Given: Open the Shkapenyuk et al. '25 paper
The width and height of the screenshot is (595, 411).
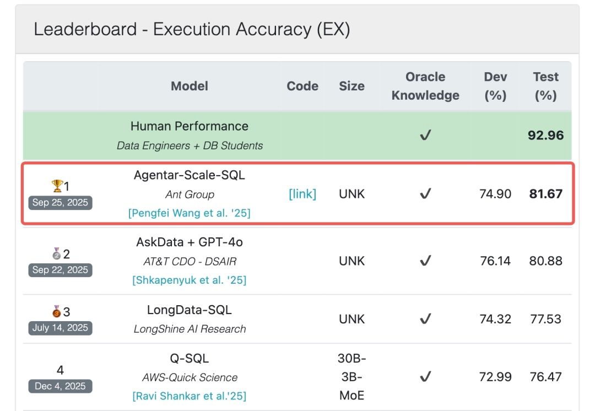Looking at the screenshot, I should coord(189,280).
